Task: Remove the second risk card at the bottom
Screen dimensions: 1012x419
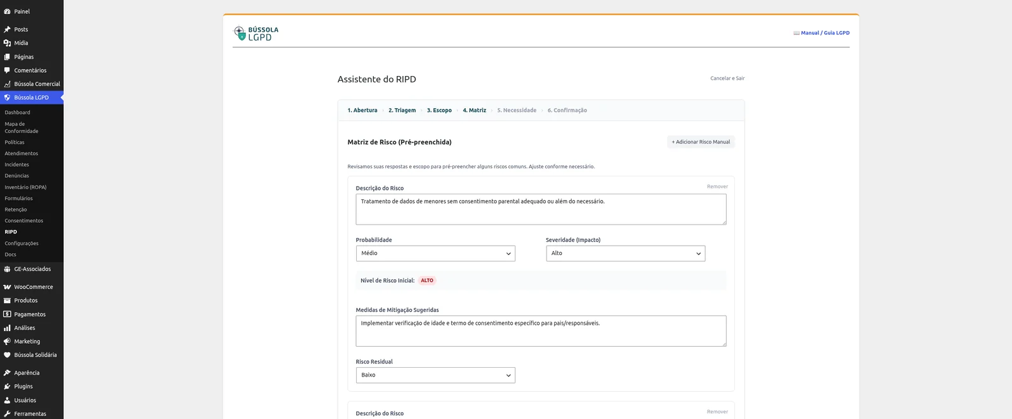Action: 717,412
